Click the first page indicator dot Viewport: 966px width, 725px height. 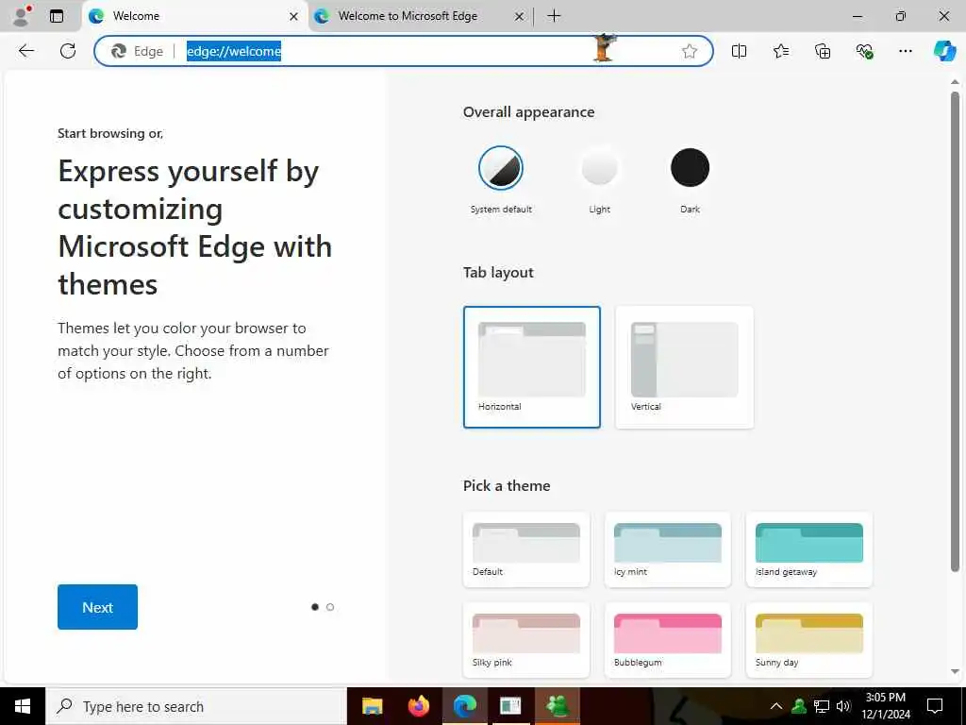coord(315,607)
